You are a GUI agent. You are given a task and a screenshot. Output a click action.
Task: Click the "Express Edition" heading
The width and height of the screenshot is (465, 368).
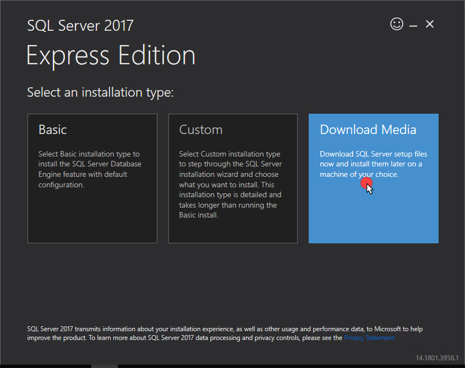pyautogui.click(x=111, y=55)
